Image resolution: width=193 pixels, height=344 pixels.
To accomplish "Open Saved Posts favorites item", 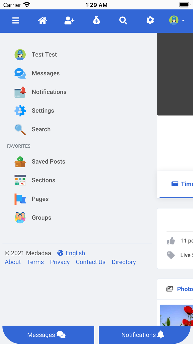I will point(48,161).
